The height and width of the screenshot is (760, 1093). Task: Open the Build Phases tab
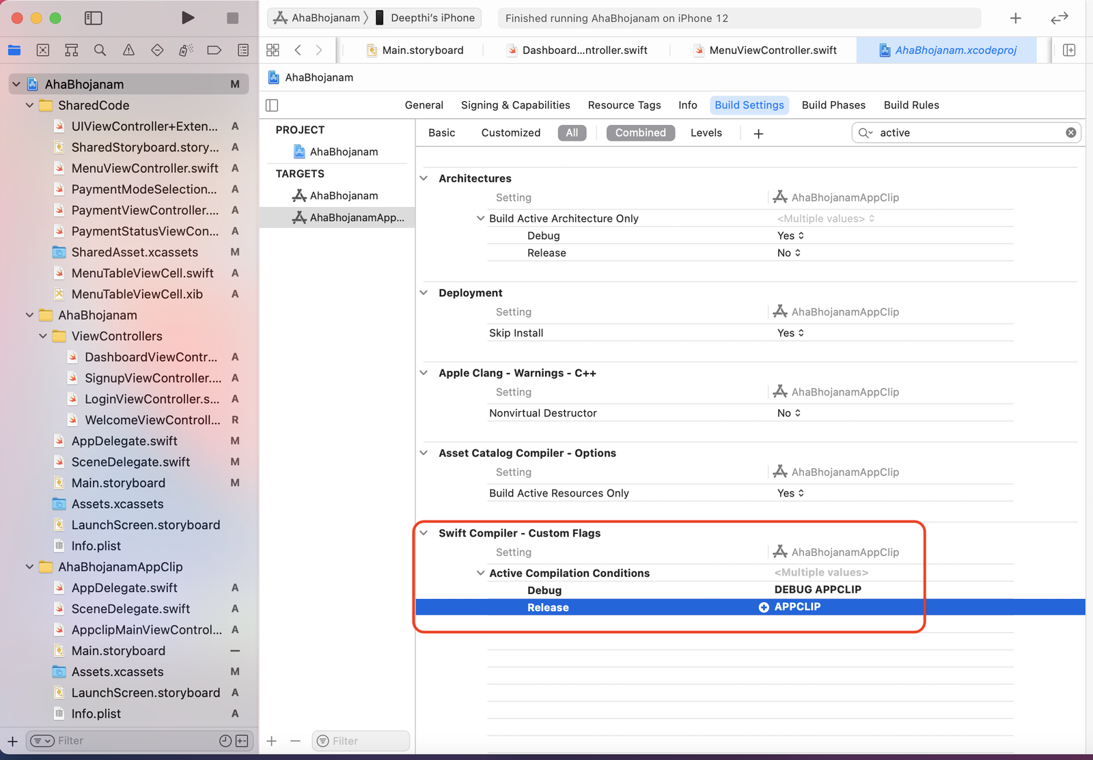[x=833, y=105]
